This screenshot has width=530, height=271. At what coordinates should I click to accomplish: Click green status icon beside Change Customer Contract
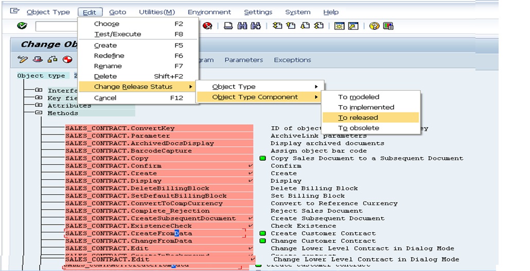pos(262,241)
